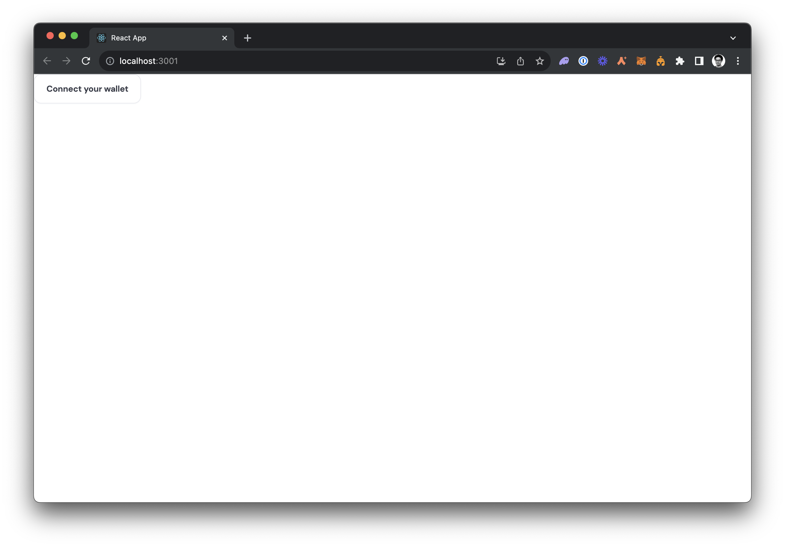The width and height of the screenshot is (785, 547).
Task: Open the Phantom wallet extension
Action: 564,61
